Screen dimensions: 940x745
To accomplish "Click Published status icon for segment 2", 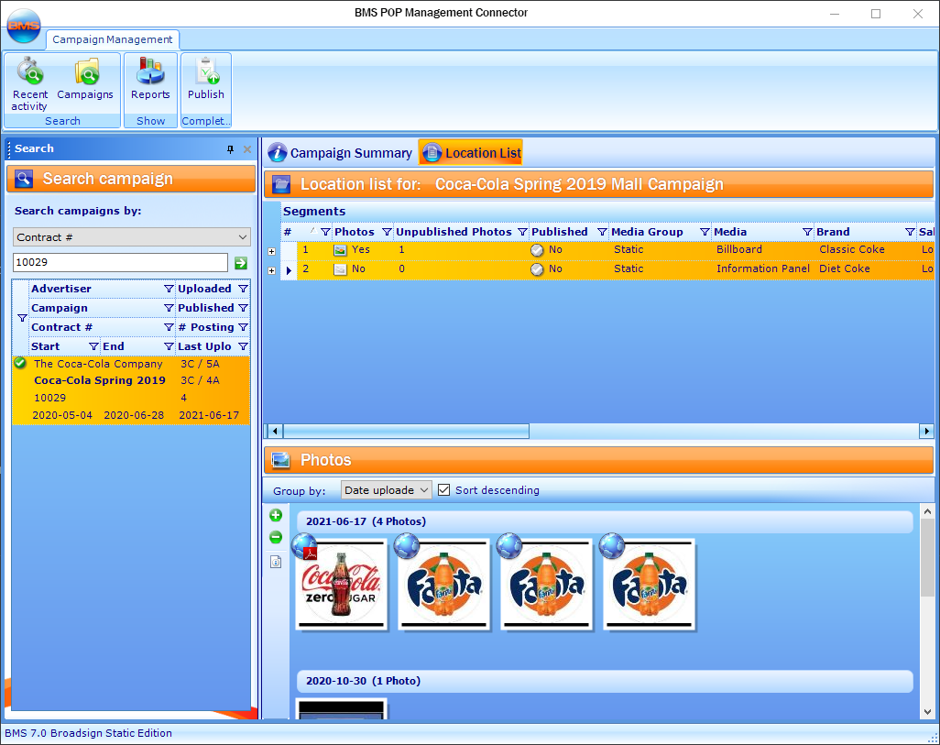I will pyautogui.click(x=537, y=269).
